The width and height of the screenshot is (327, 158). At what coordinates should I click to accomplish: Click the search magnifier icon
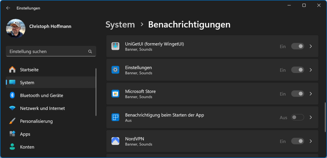(90, 51)
